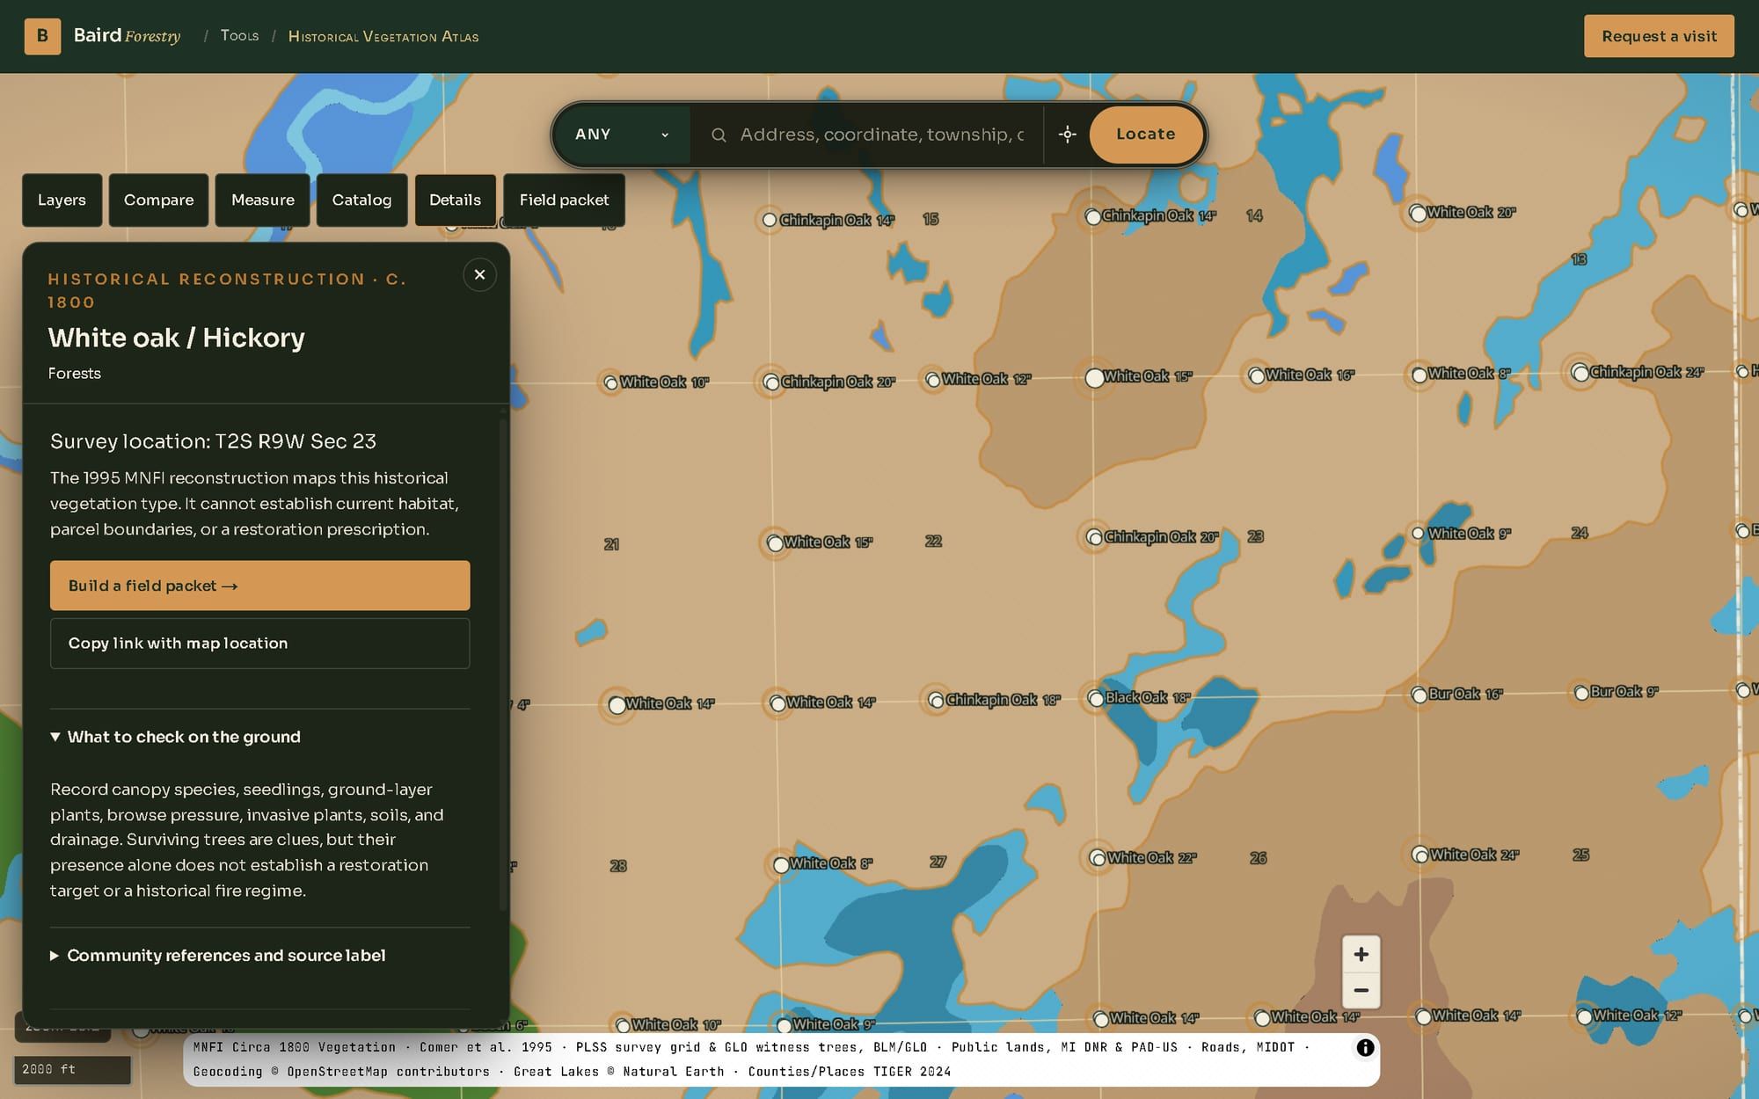This screenshot has width=1759, height=1099.
Task: Click Survey location: T2S R9W Sec 23
Action: 213,441
